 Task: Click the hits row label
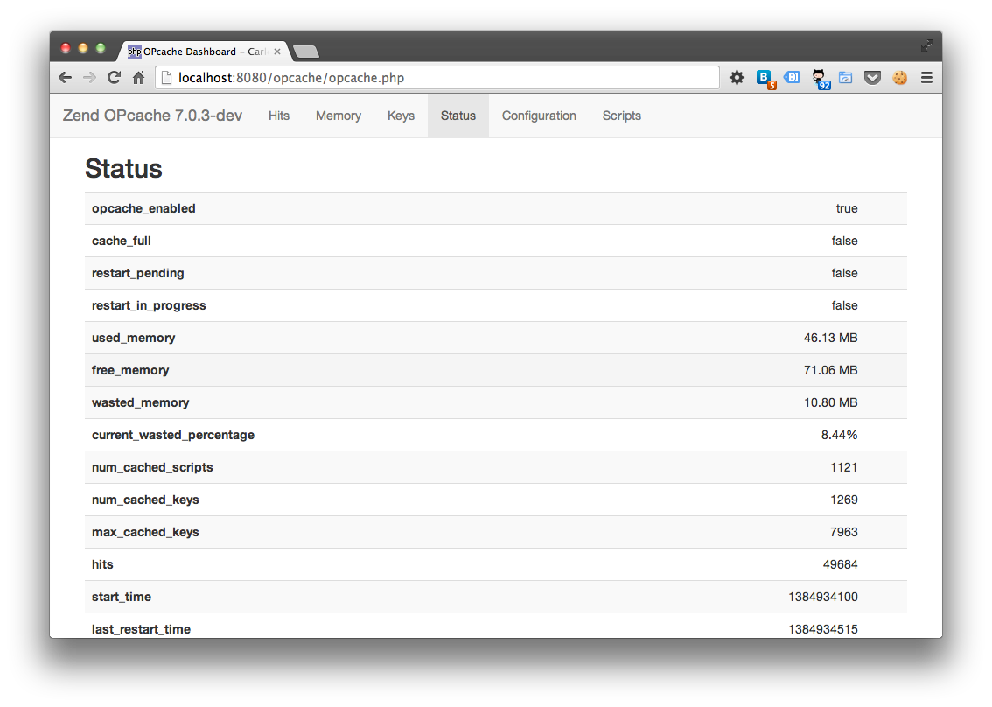pyautogui.click(x=102, y=564)
